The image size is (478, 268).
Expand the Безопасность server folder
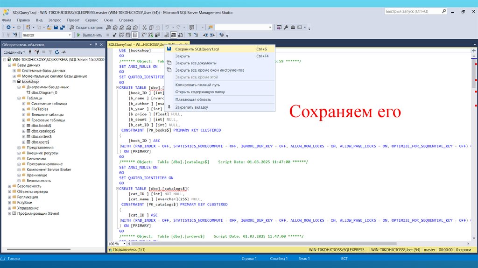(9, 186)
